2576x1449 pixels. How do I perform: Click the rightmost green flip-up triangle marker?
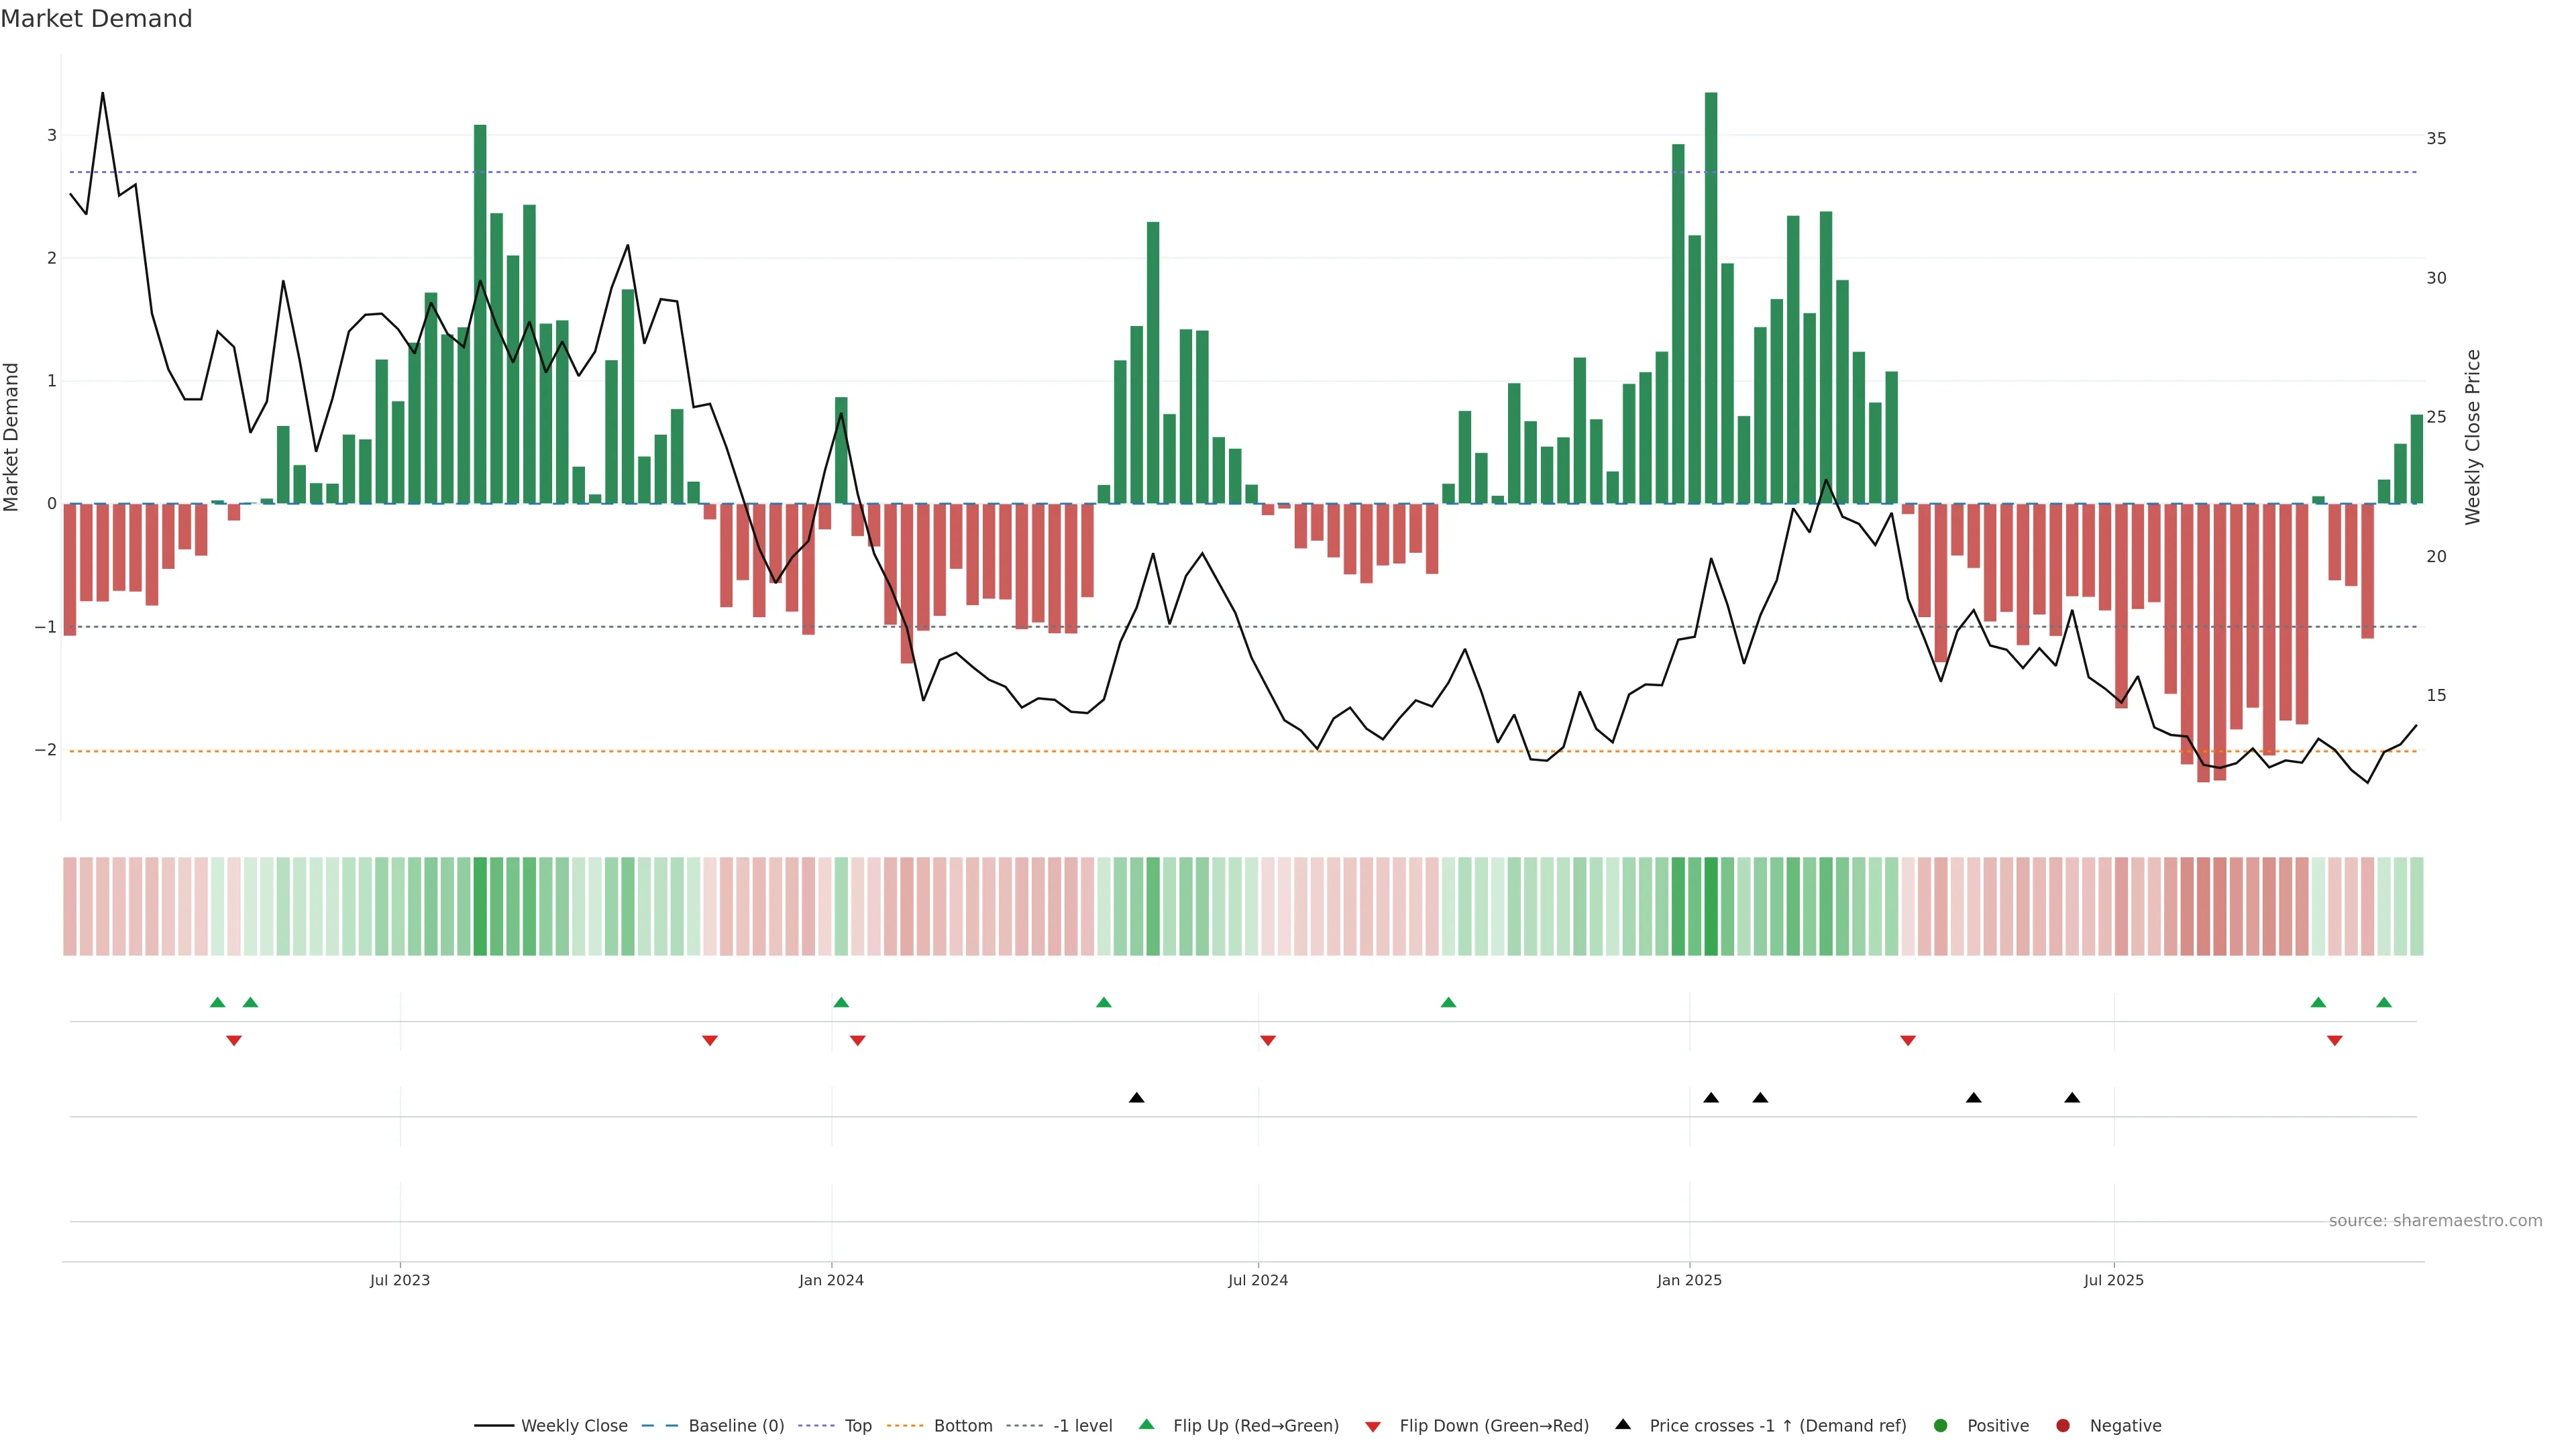[2384, 1002]
